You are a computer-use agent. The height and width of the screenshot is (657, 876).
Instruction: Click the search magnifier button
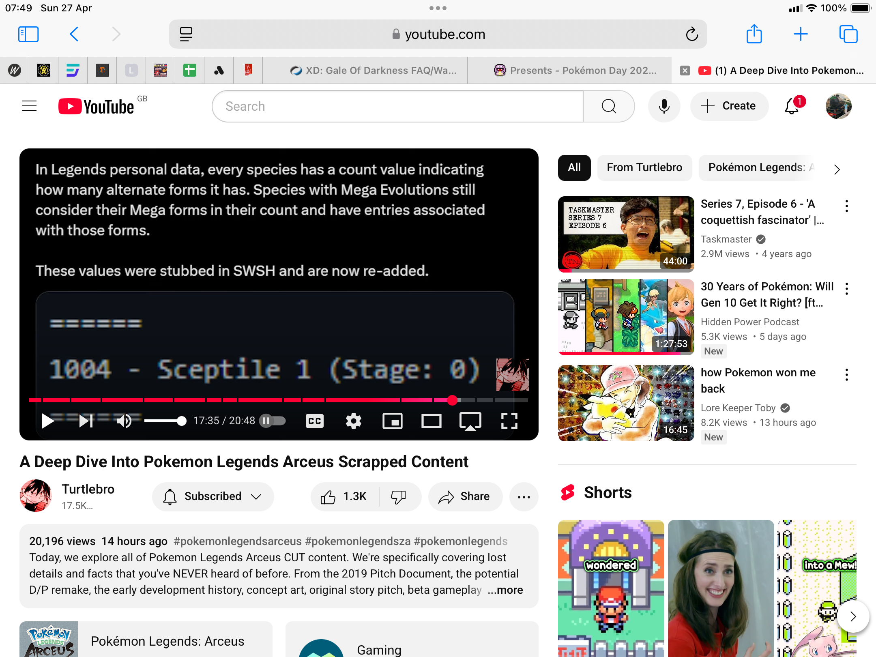click(609, 106)
